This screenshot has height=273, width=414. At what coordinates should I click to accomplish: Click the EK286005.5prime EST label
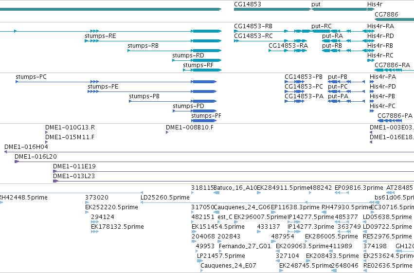pyautogui.click(x=331, y=237)
